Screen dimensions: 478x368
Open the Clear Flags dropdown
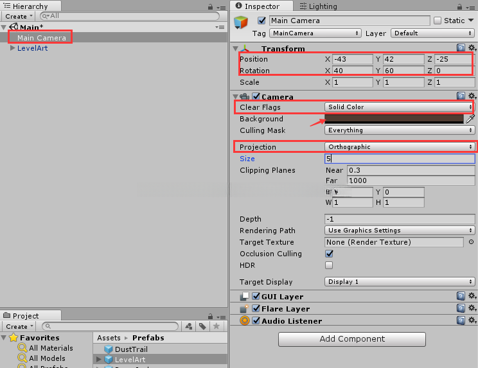[x=399, y=107]
